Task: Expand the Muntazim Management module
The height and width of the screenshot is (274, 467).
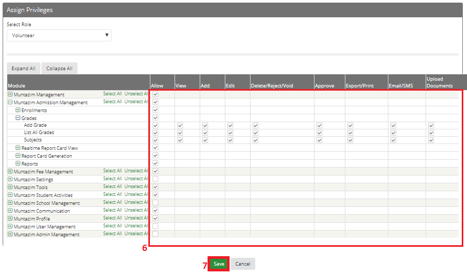Action: 10,94
